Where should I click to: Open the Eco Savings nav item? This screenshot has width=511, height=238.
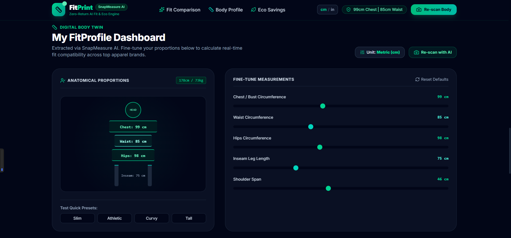[x=268, y=10]
